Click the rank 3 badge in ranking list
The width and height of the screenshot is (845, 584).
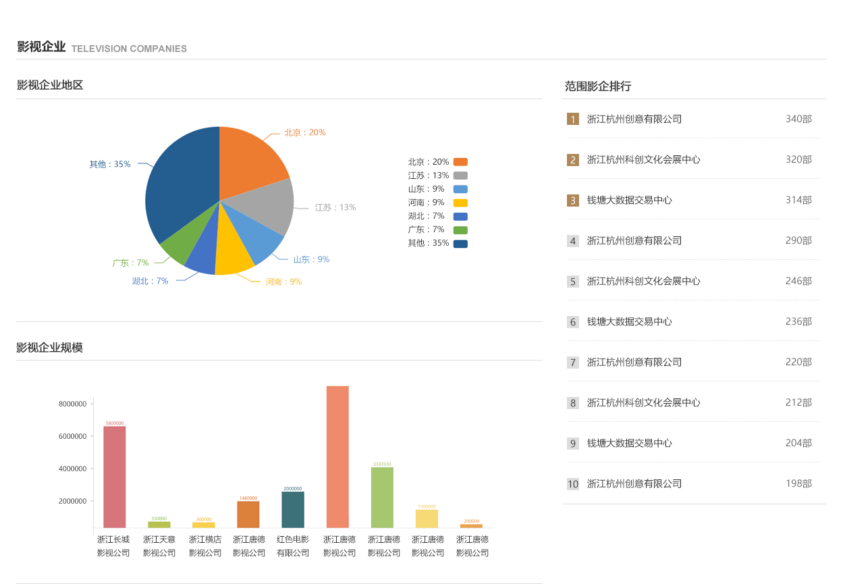573,201
